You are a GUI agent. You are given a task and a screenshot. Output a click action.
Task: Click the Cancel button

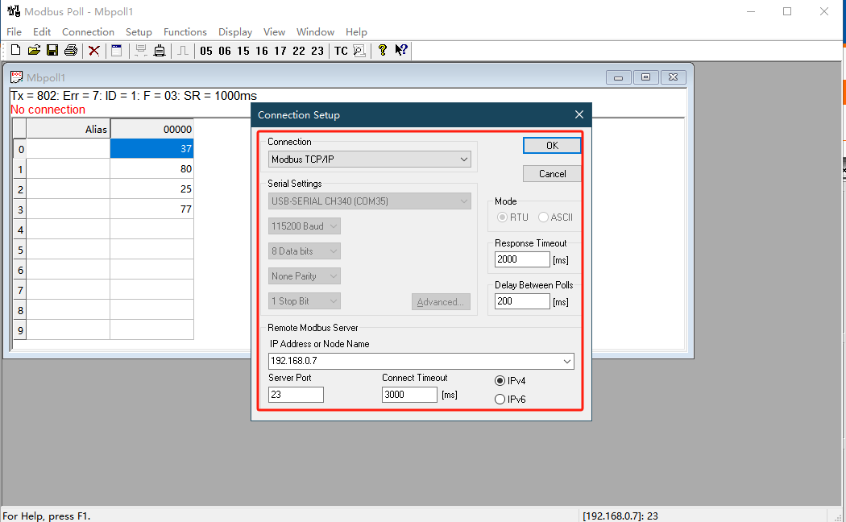point(552,174)
